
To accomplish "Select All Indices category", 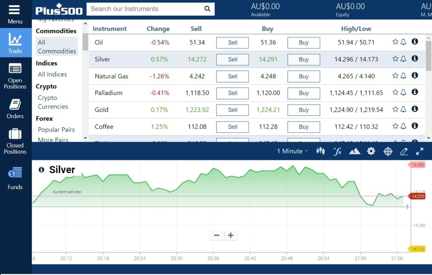I will [x=52, y=74].
